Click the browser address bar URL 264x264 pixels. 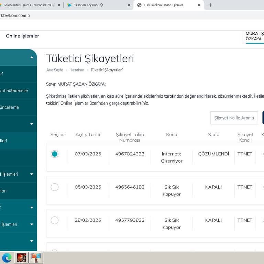(x=15, y=15)
